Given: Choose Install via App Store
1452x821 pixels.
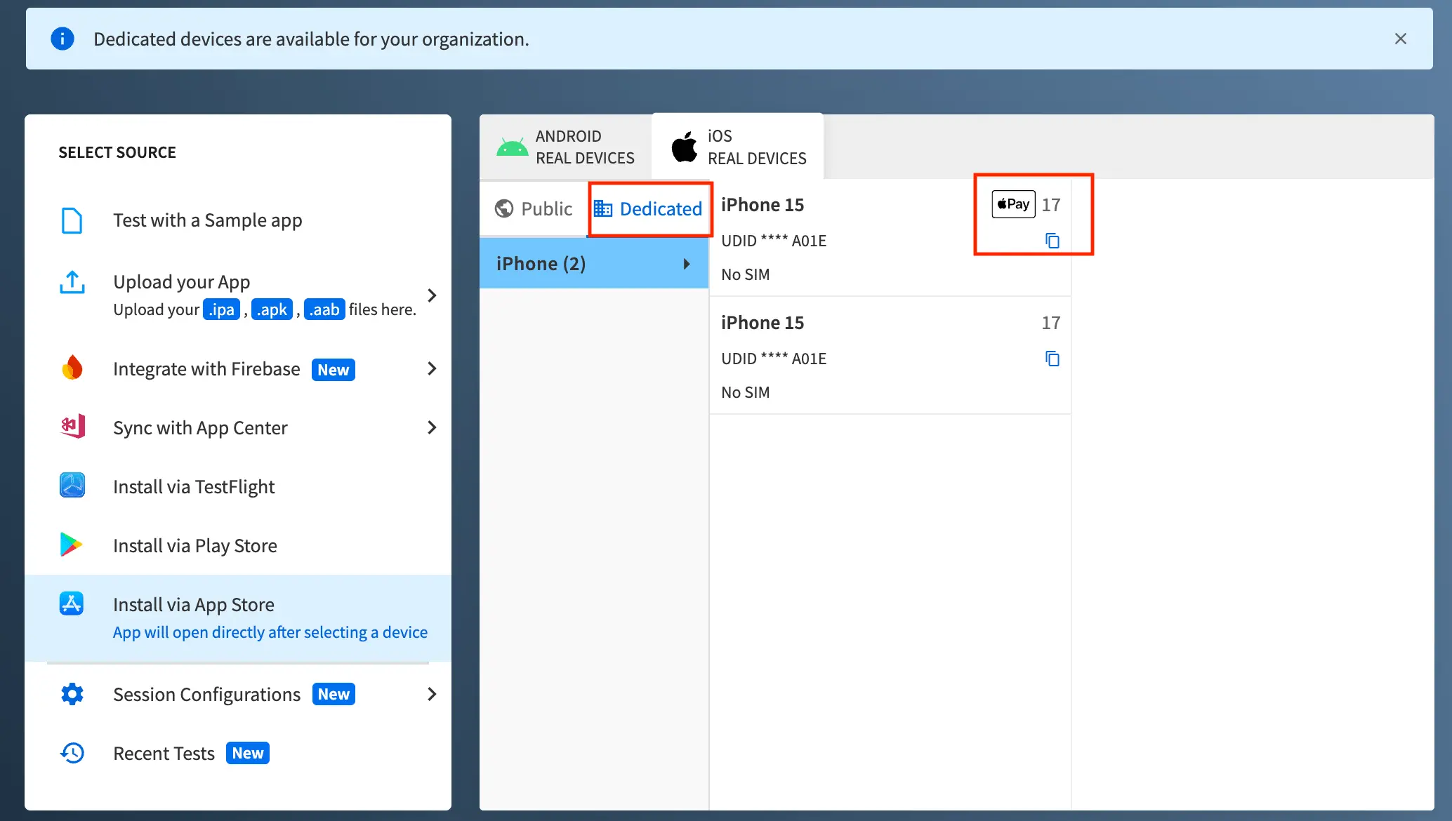Looking at the screenshot, I should (x=238, y=618).
